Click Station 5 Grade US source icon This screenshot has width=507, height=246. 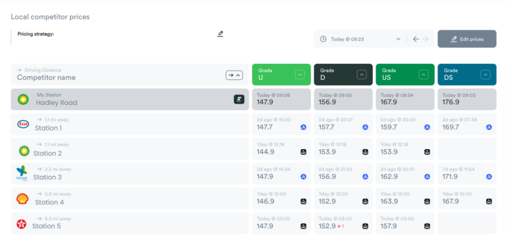427,226
